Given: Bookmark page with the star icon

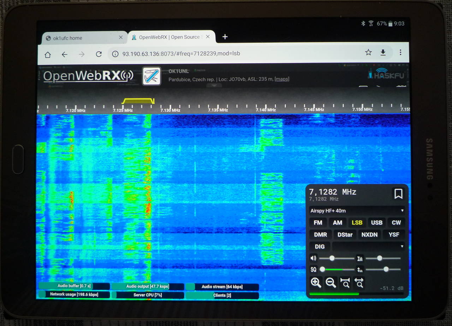Looking at the screenshot, I should 368,53.
